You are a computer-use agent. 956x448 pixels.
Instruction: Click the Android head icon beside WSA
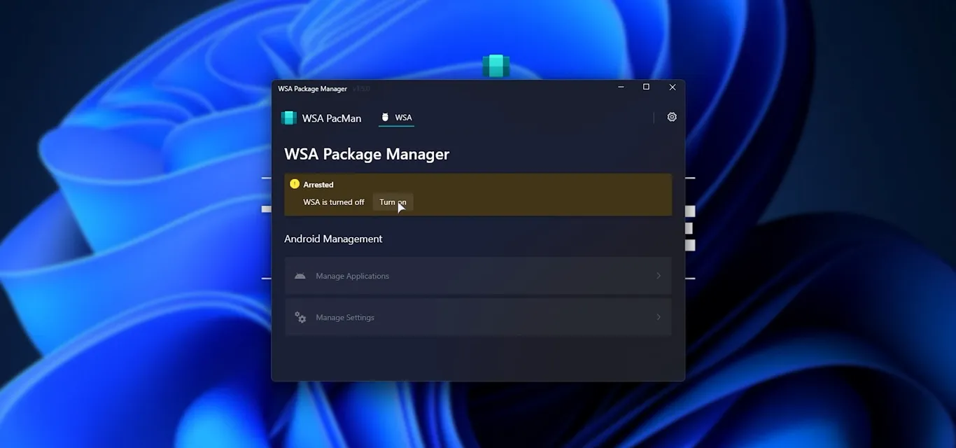pos(385,118)
